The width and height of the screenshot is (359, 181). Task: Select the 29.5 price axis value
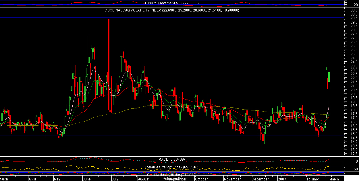(x=354, y=18)
